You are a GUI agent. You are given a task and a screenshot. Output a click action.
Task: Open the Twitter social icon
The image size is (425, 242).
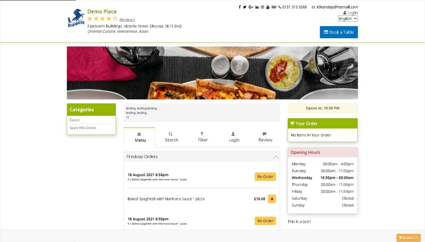tap(245, 7)
